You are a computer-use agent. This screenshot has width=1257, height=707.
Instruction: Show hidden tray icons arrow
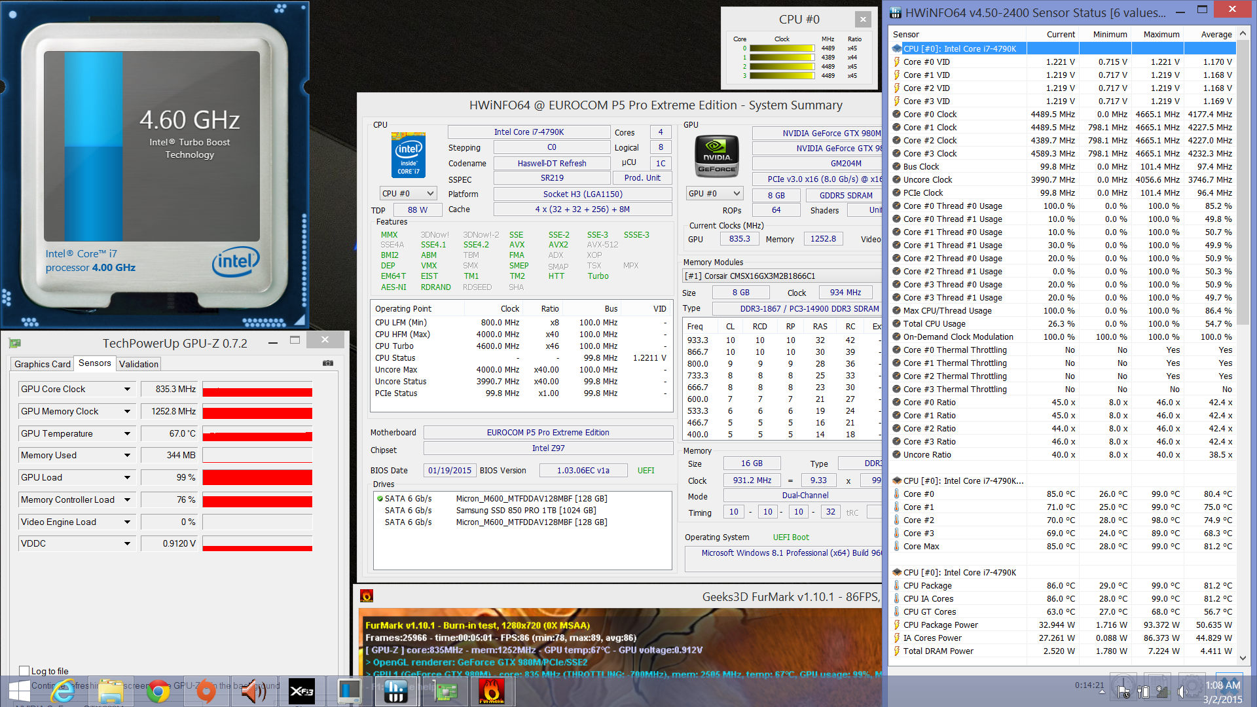1102,692
